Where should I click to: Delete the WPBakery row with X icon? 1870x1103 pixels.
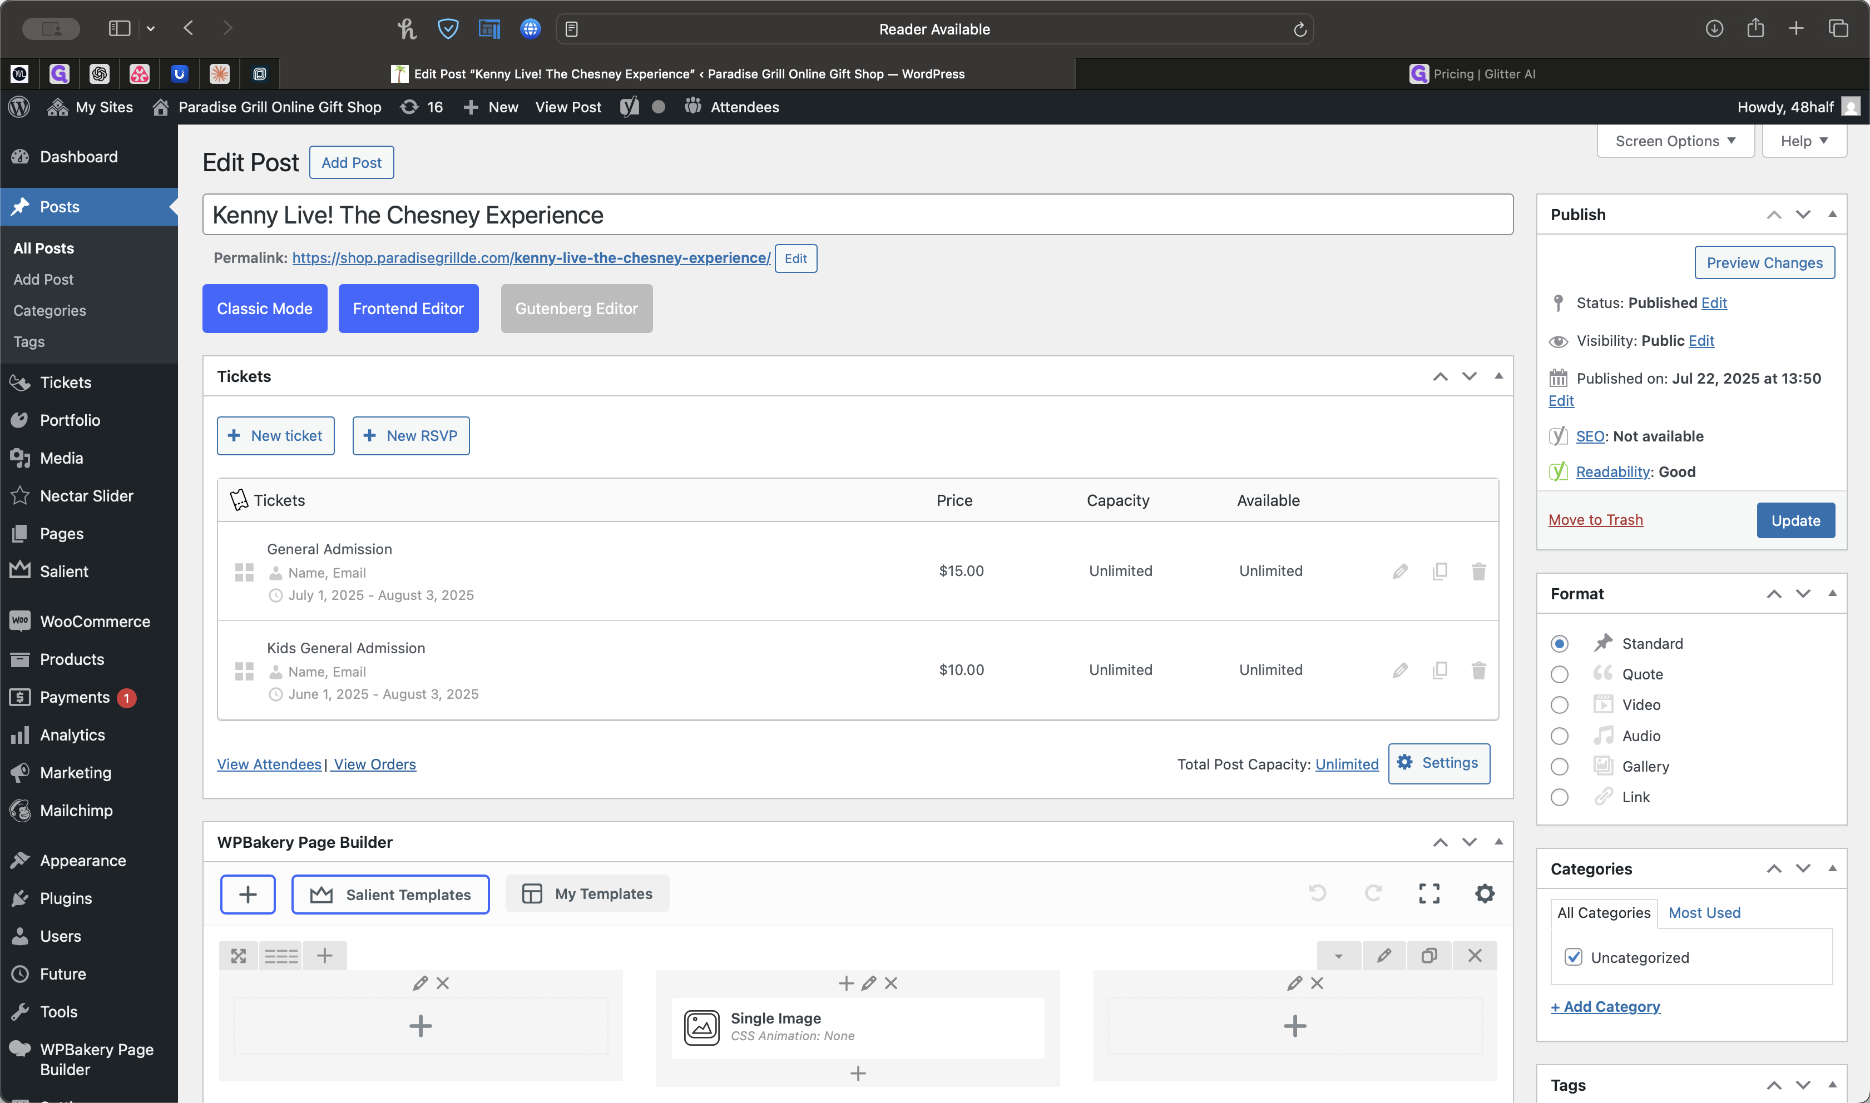[x=1475, y=956]
